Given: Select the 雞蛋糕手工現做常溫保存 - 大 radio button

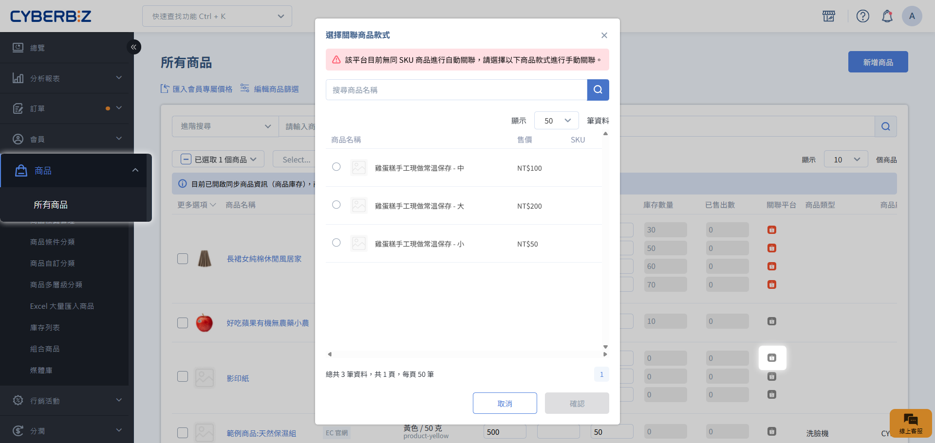Looking at the screenshot, I should tap(336, 205).
